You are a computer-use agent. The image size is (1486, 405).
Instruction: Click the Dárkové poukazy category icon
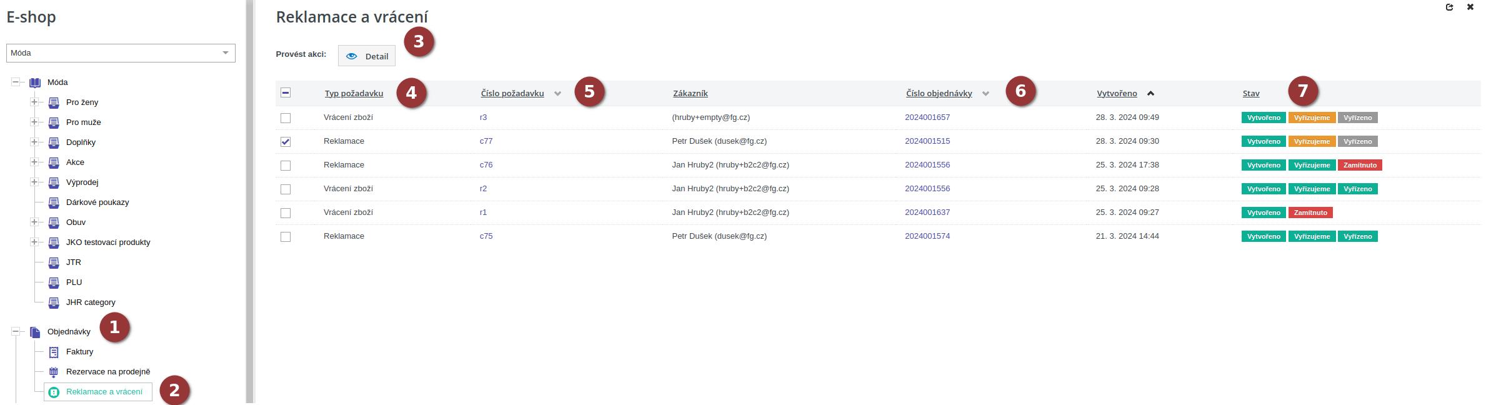54,202
